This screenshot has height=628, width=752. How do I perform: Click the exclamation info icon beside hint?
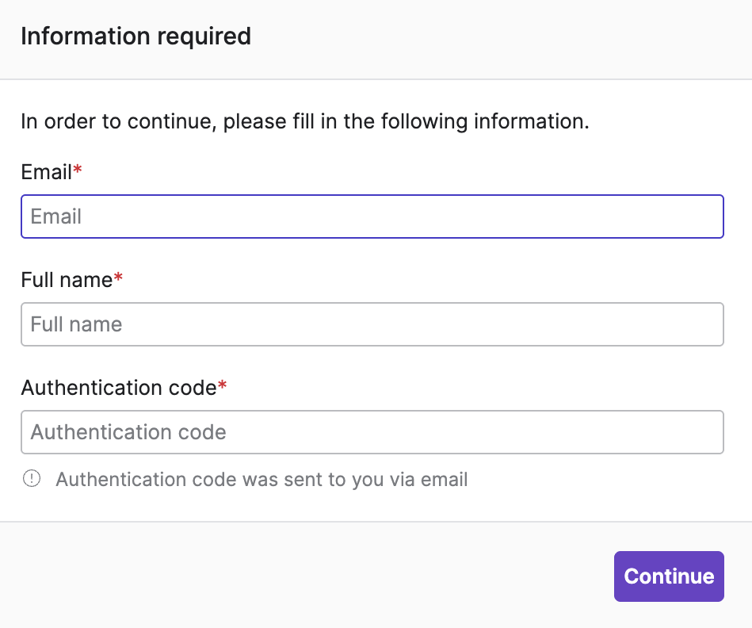click(x=32, y=479)
